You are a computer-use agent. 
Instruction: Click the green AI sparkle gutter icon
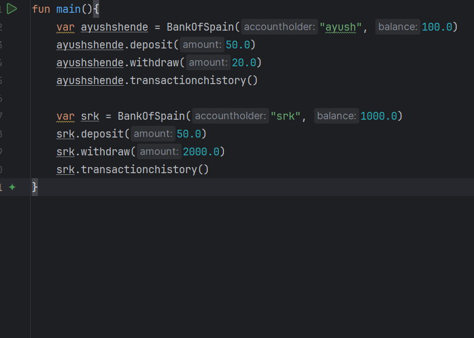pyautogui.click(x=12, y=187)
